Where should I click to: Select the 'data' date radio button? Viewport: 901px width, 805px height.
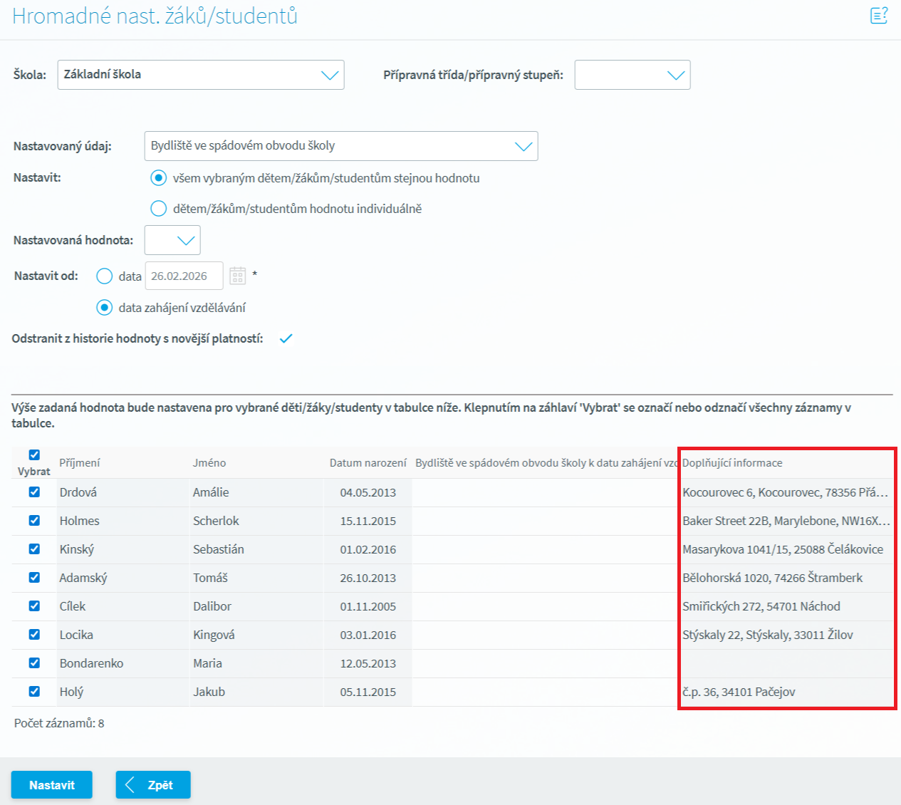coord(105,276)
